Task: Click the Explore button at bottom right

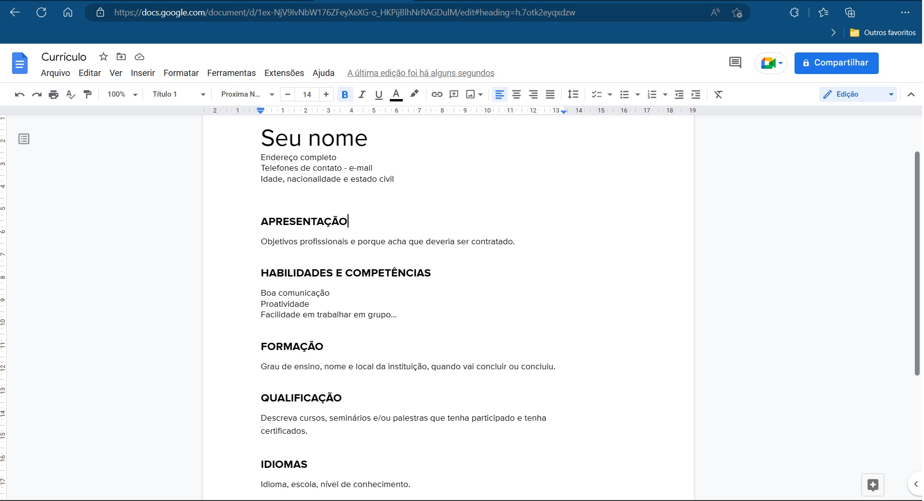Action: [873, 485]
